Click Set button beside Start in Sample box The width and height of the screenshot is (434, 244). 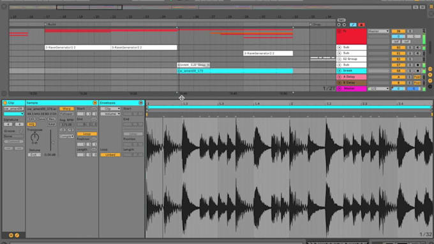pyautogui.click(x=94, y=108)
